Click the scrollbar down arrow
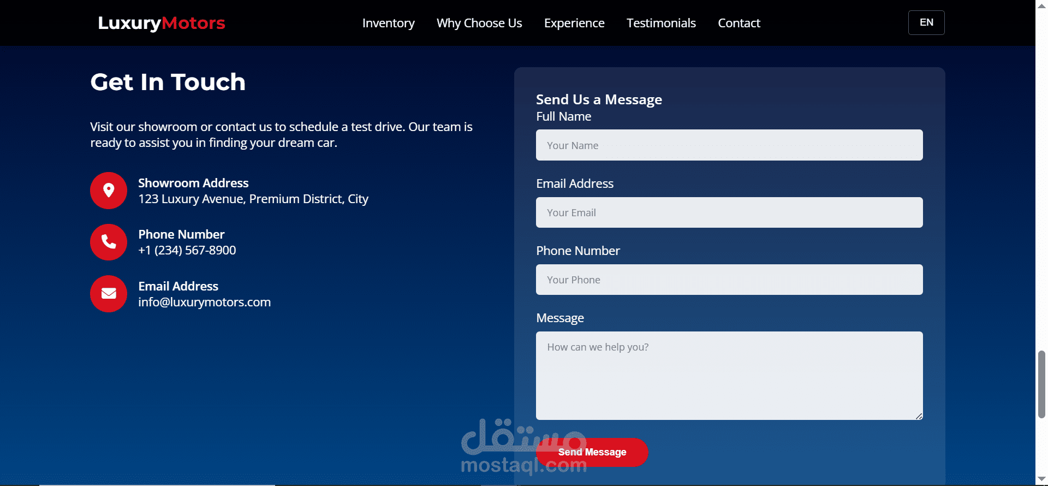Screen dimensions: 1048x486 click(1041, 480)
